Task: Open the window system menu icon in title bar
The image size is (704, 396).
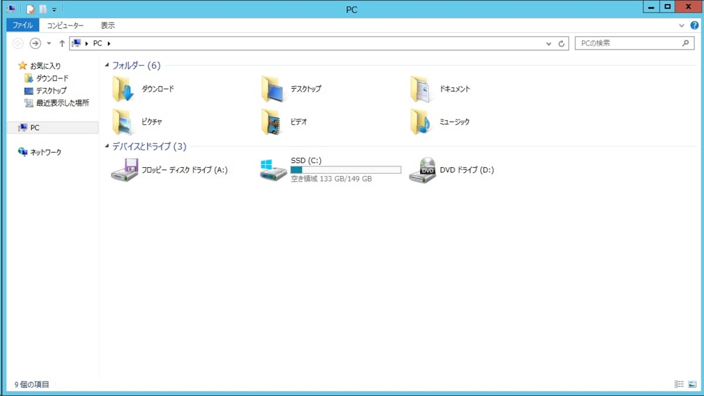Action: 11,9
